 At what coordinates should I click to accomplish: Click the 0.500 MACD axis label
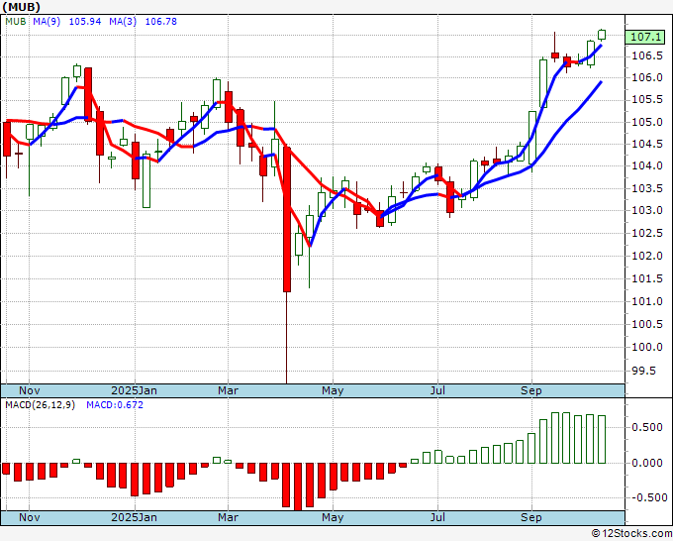click(x=647, y=428)
